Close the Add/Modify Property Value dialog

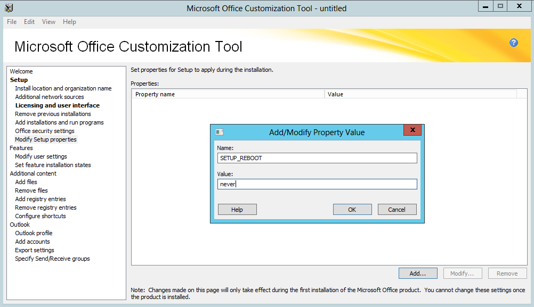(x=412, y=130)
